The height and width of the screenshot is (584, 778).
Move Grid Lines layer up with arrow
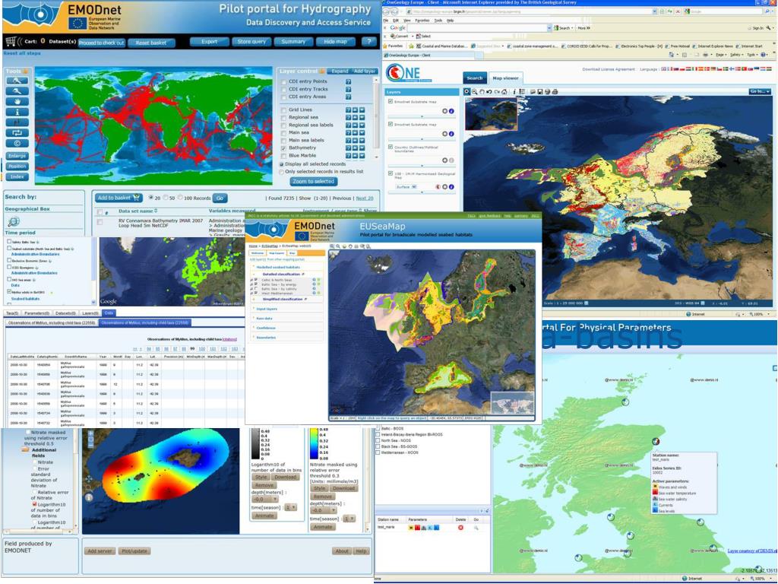pyautogui.click(x=356, y=109)
